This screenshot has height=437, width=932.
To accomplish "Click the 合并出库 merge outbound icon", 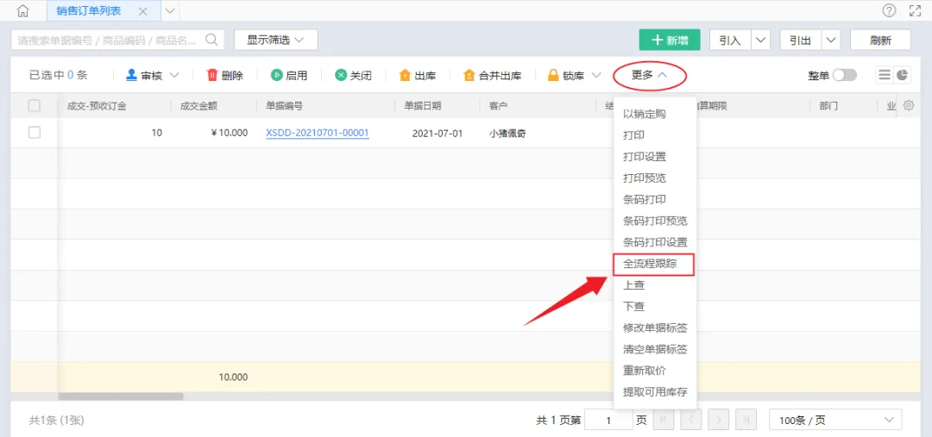I will tap(469, 75).
